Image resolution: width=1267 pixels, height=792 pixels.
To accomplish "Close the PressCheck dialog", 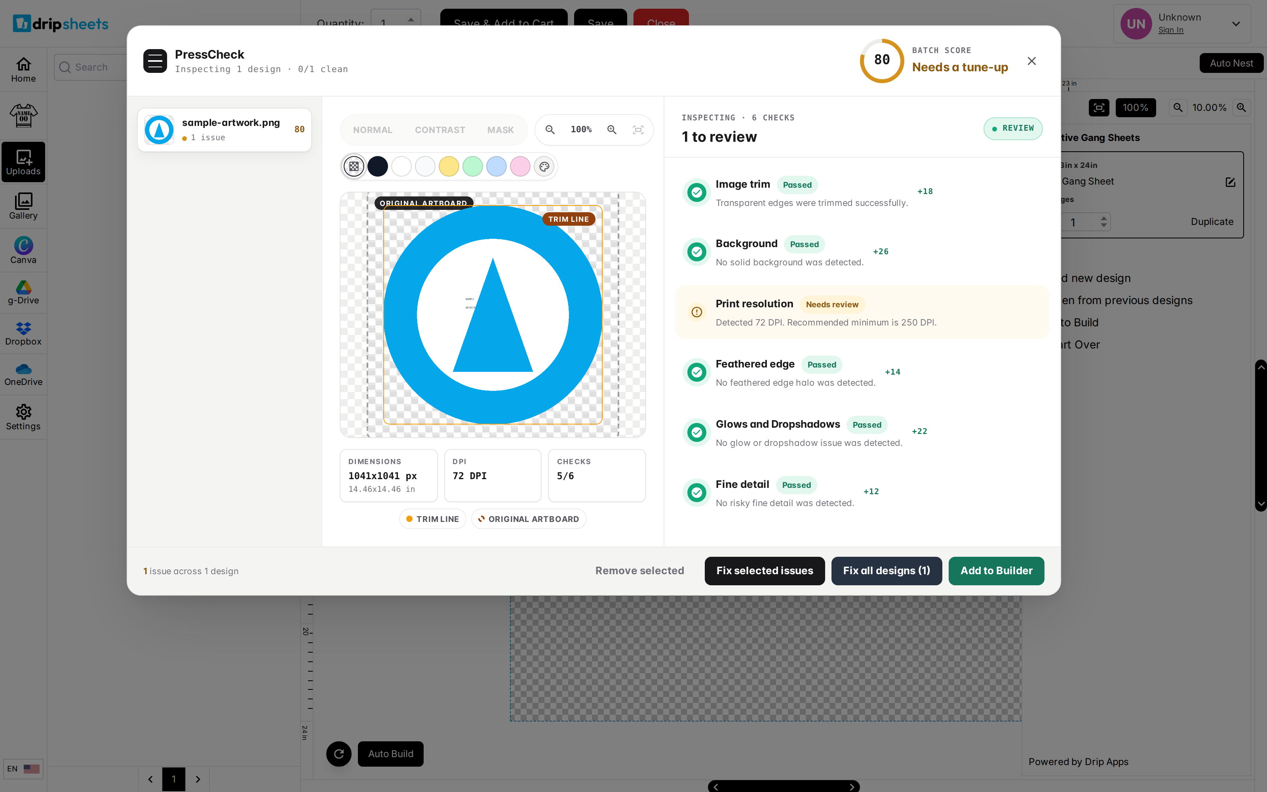I will 1031,61.
